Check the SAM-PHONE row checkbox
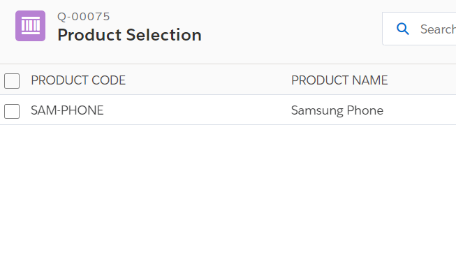456x269 pixels. [x=12, y=111]
